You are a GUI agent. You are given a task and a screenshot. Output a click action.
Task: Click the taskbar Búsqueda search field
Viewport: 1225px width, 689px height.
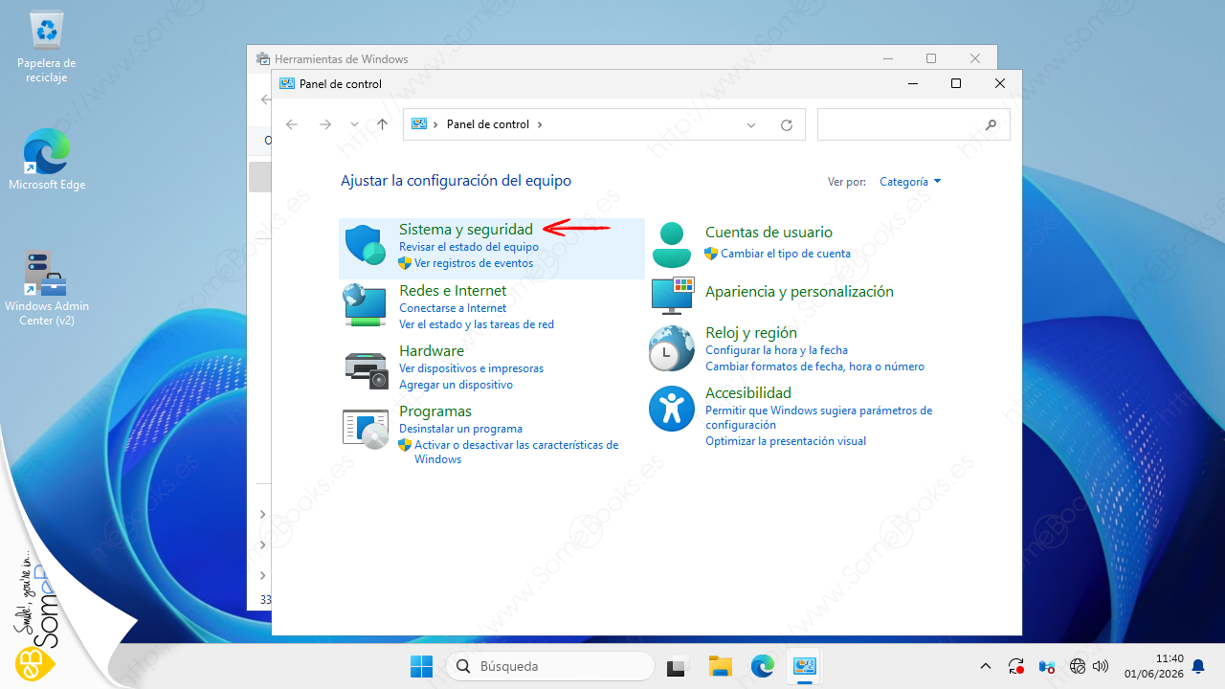point(550,666)
